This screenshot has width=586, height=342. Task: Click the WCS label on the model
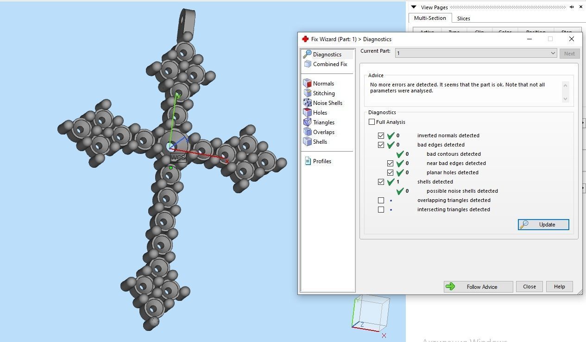pyautogui.click(x=178, y=158)
